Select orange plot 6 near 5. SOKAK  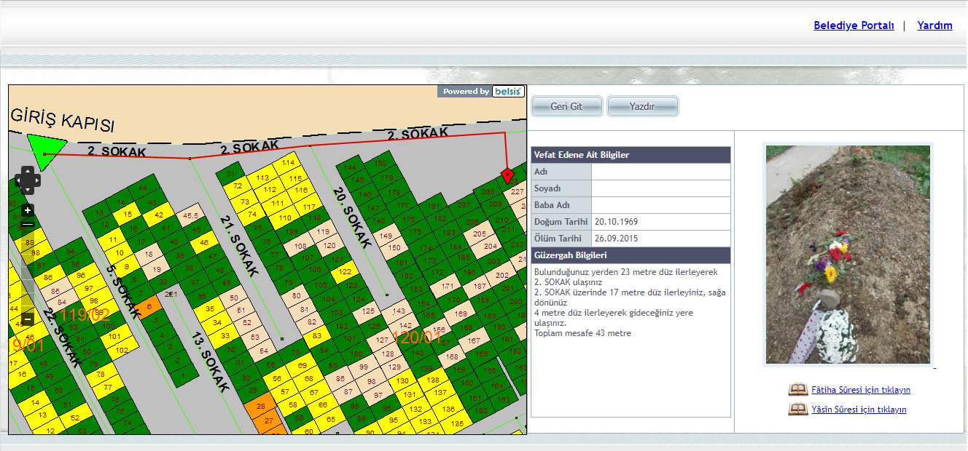click(149, 307)
